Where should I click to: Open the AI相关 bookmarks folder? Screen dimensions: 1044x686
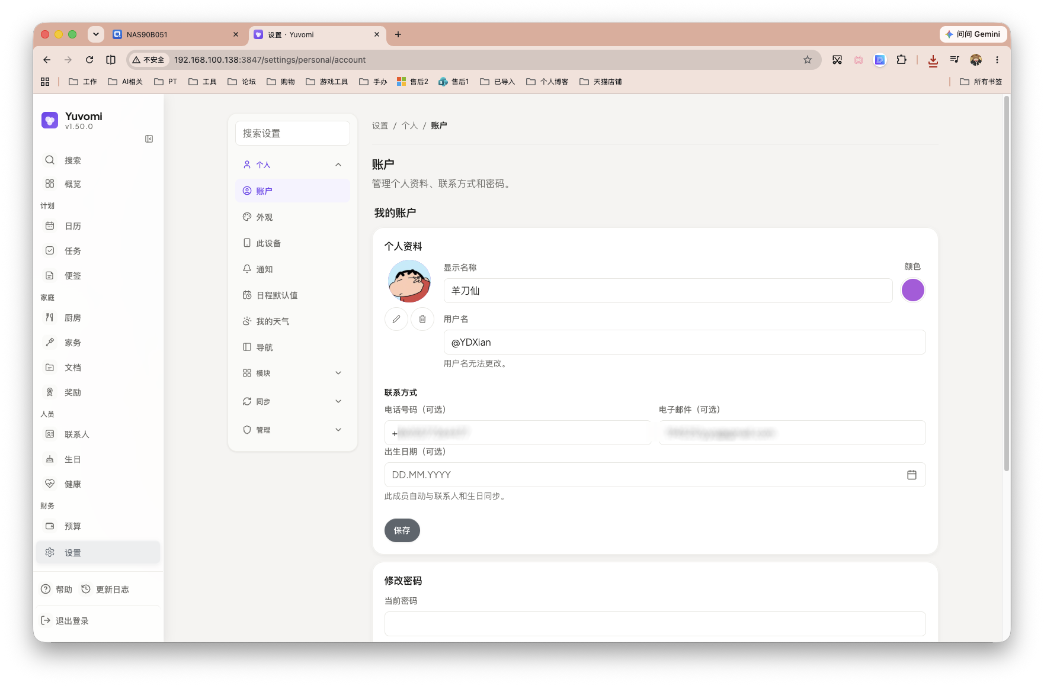125,82
